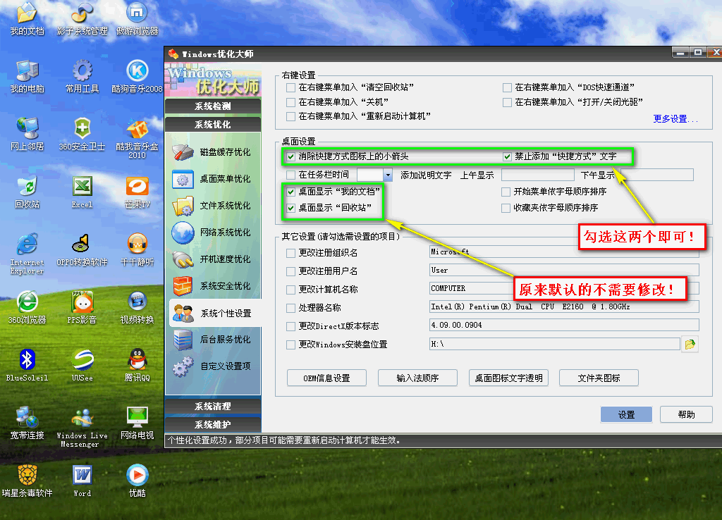Enable 在右键菜单加入"关机" checkbox
The width and height of the screenshot is (722, 520).
pyautogui.click(x=290, y=102)
